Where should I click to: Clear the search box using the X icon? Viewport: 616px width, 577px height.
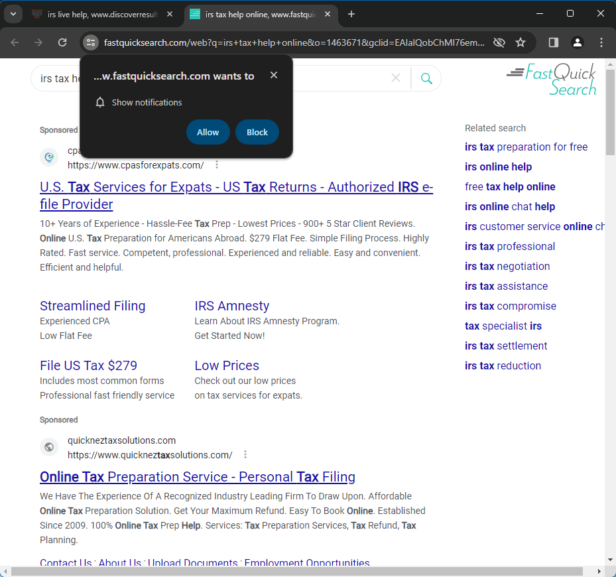pos(396,78)
